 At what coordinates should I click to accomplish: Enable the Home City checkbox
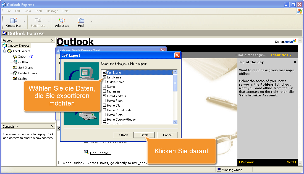104,105
